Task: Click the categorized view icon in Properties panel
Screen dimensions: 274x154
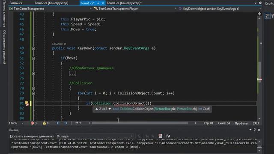Action: (267, 16)
